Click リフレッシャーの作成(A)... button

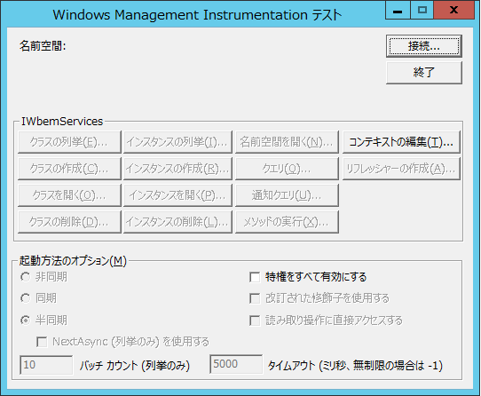point(401,169)
